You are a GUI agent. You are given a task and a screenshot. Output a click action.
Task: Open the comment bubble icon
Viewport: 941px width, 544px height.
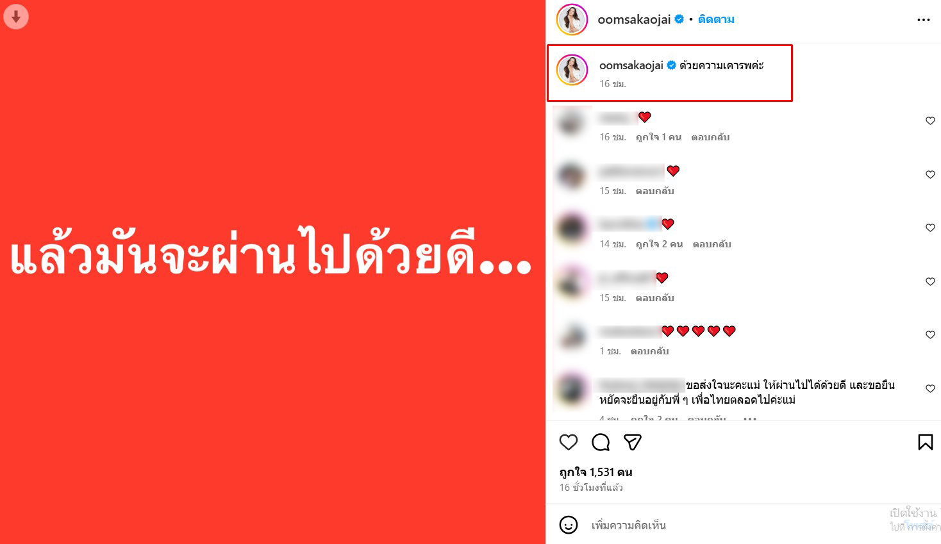tap(601, 442)
